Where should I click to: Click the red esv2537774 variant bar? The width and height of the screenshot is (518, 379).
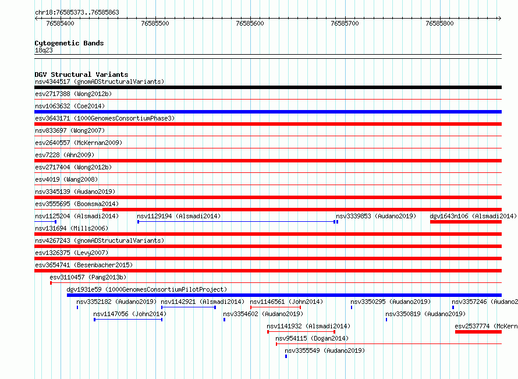[x=478, y=332]
